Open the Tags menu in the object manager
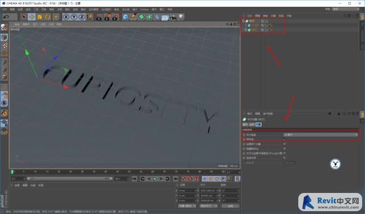Screen dimensions: 365x214 click(281, 16)
